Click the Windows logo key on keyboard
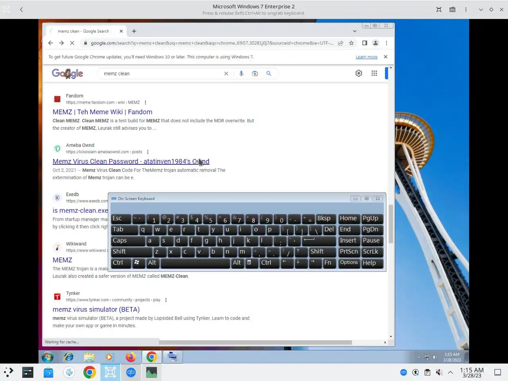 (x=139, y=263)
